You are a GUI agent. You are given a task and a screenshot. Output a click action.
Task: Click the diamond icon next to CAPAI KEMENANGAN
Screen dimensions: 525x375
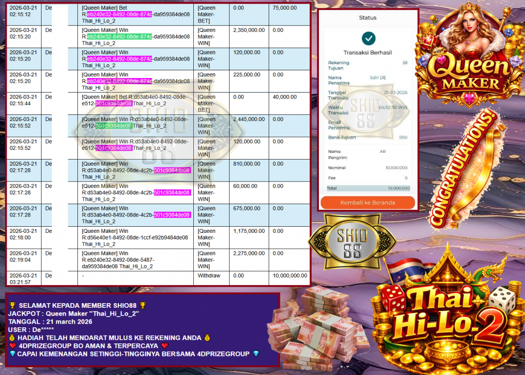pyautogui.click(x=12, y=353)
